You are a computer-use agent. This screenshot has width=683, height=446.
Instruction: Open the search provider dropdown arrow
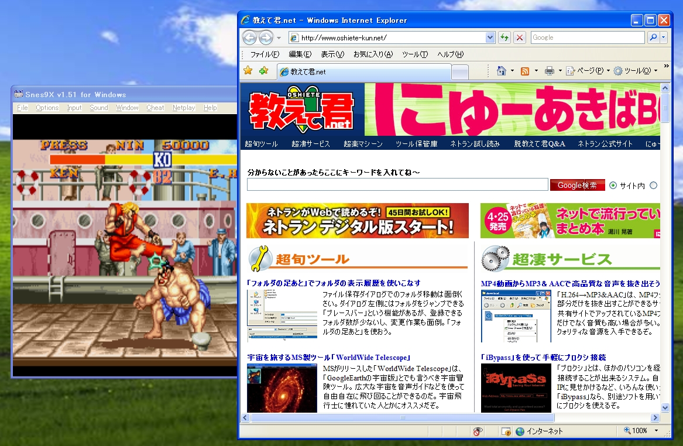pyautogui.click(x=664, y=37)
